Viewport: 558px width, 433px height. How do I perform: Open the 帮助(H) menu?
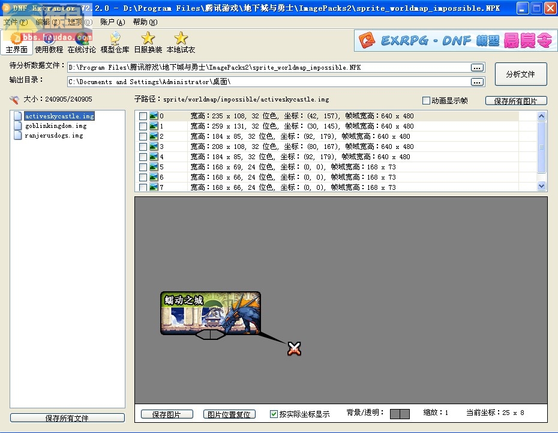[145, 22]
